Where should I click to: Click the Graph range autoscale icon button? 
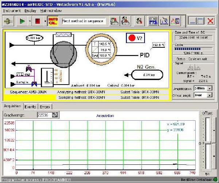[x=55, y=115]
